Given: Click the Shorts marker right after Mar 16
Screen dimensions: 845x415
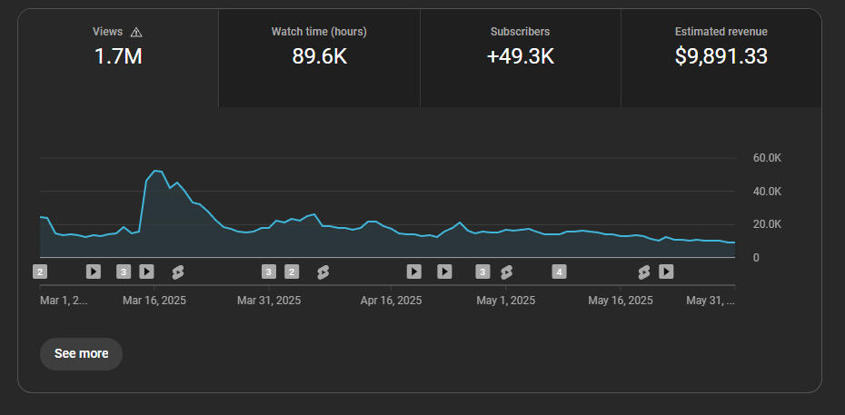Looking at the screenshot, I should (x=178, y=272).
